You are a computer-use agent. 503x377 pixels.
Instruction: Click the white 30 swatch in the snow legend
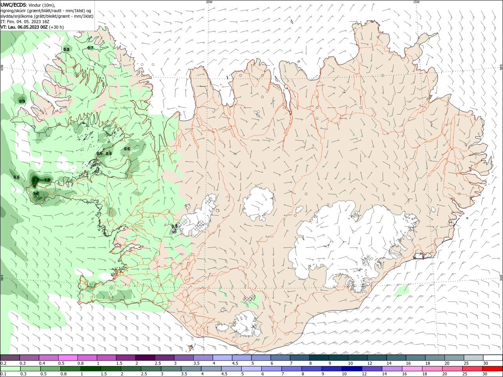point(492,358)
